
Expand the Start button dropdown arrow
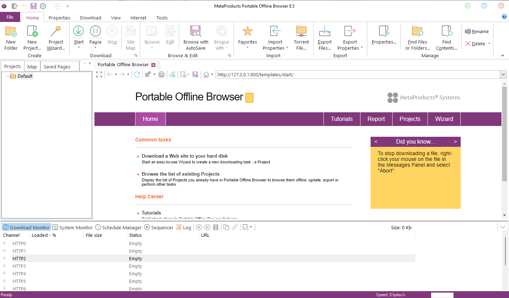pos(79,48)
